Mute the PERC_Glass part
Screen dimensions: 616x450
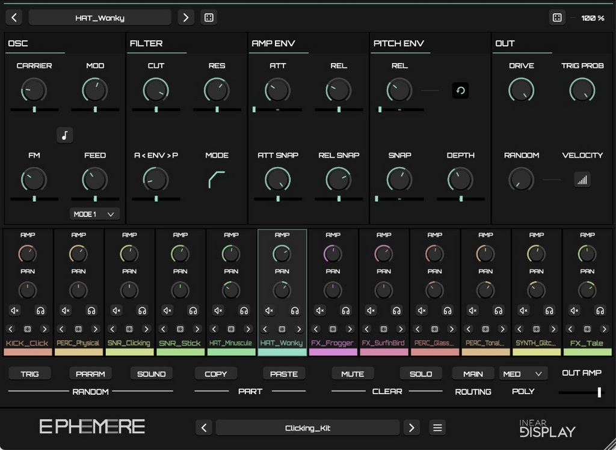(x=422, y=311)
